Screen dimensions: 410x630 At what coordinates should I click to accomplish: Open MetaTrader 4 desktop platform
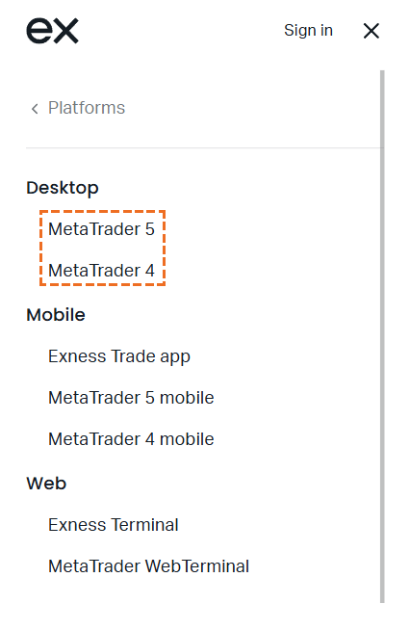click(x=101, y=271)
